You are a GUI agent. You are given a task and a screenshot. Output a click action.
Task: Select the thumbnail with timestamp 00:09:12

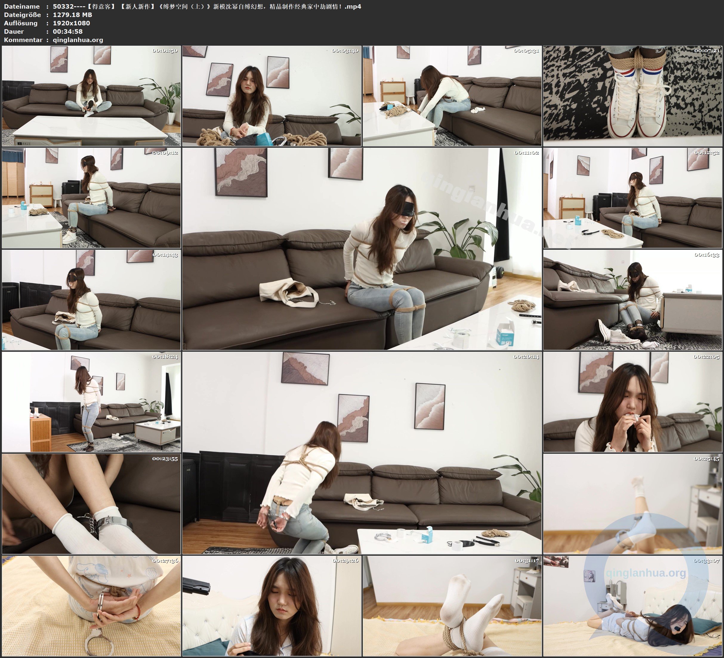pos(91,197)
